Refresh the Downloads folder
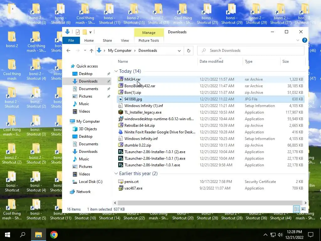 (188, 51)
